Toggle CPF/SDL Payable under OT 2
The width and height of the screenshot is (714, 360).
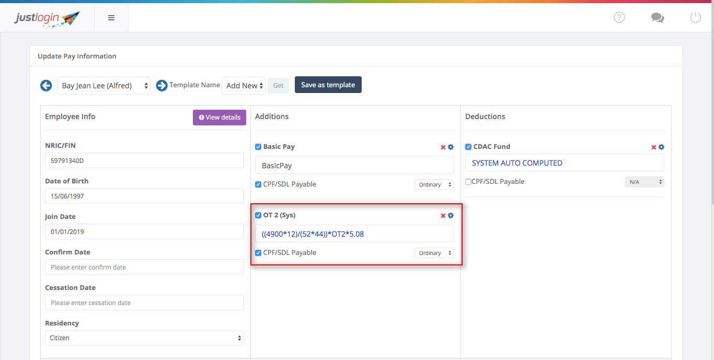pos(258,253)
